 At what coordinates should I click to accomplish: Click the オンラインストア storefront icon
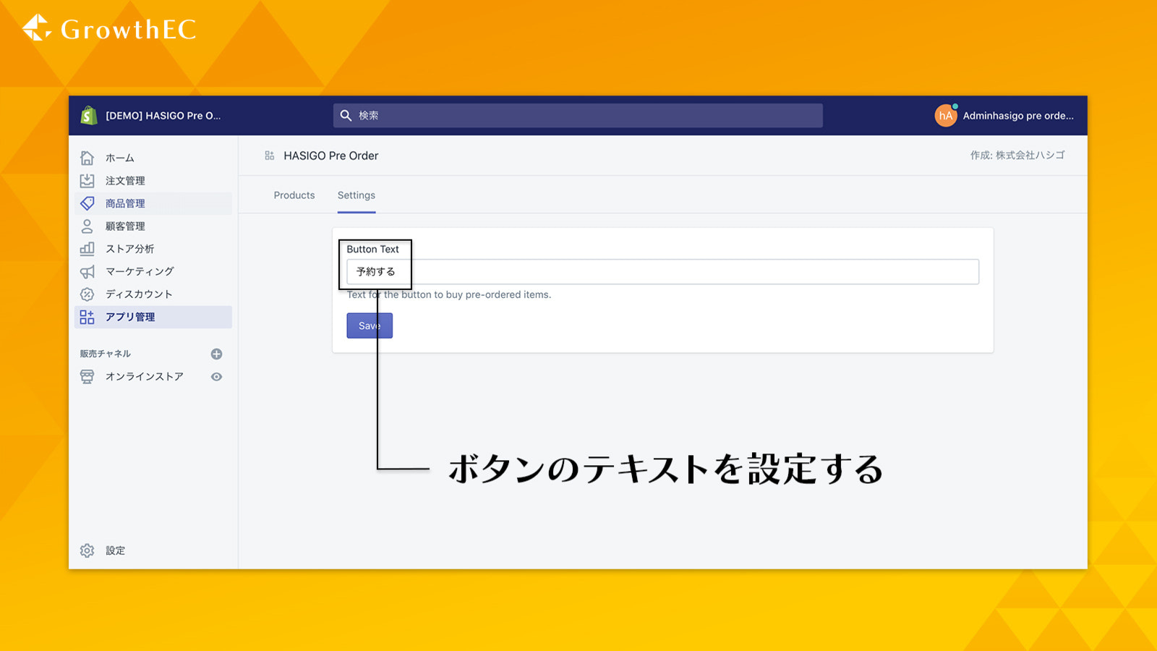tap(87, 377)
